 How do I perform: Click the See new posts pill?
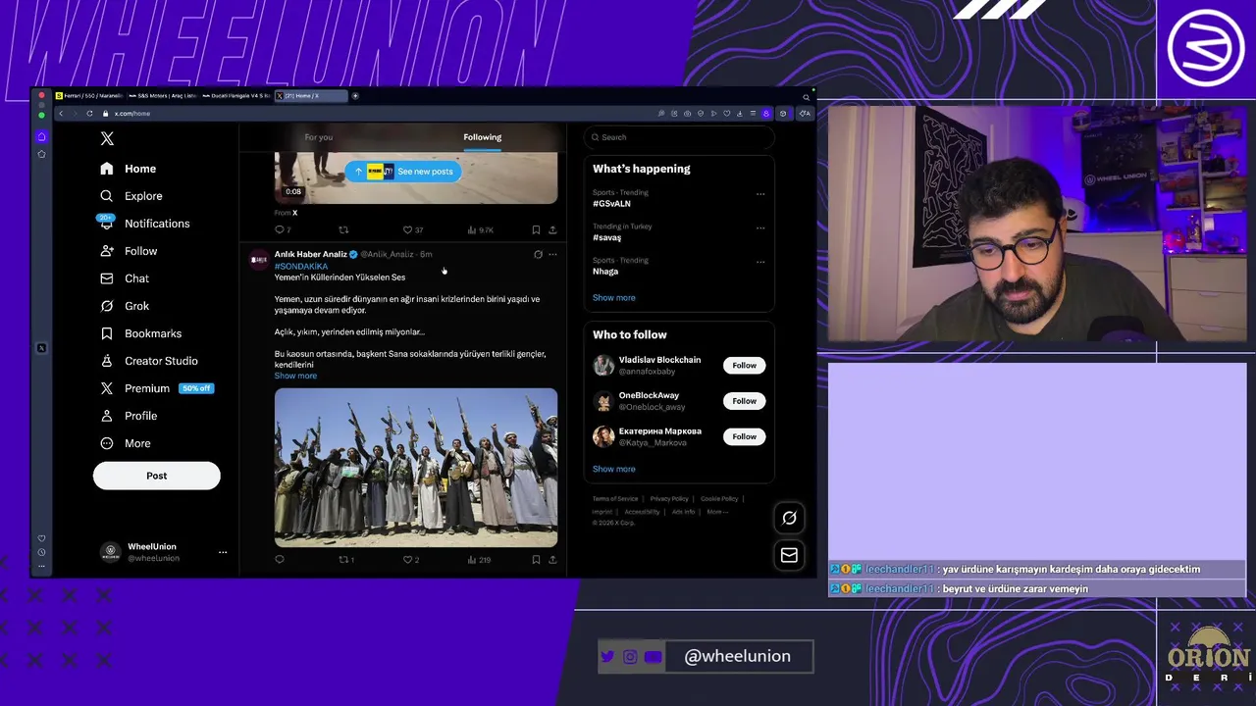pyautogui.click(x=402, y=172)
